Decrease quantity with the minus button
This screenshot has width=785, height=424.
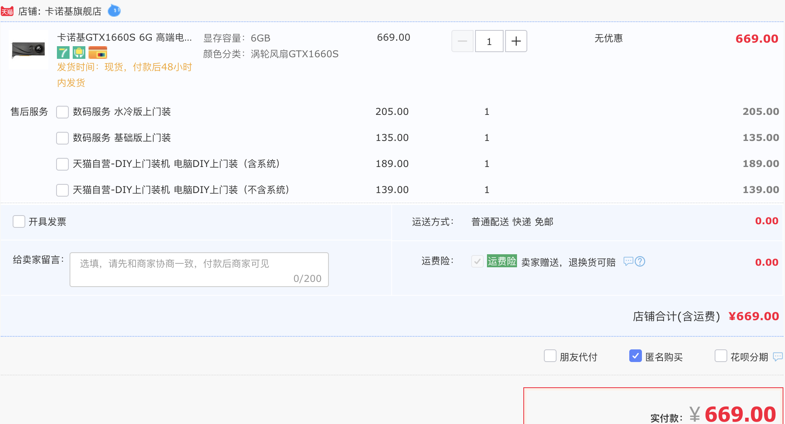click(x=462, y=41)
